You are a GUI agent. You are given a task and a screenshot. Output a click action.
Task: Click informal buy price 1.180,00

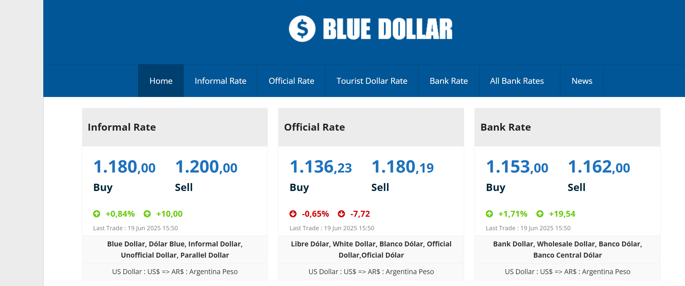[124, 167]
